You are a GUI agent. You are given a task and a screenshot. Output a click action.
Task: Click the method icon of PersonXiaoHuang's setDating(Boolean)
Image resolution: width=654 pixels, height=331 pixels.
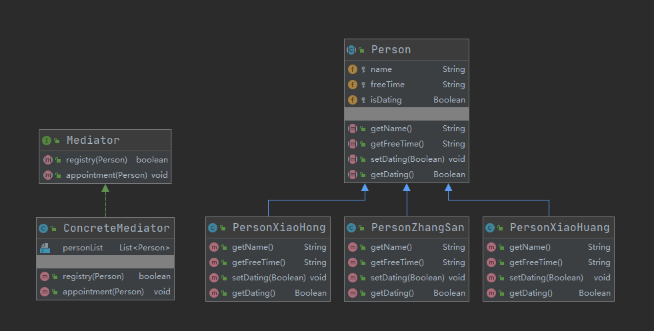(491, 278)
